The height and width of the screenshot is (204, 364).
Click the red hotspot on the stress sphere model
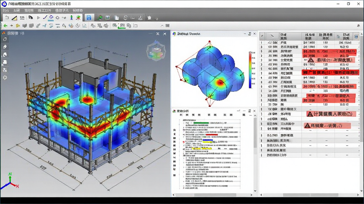pos(220,82)
